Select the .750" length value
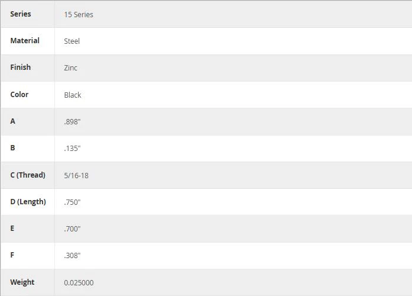 click(x=72, y=202)
